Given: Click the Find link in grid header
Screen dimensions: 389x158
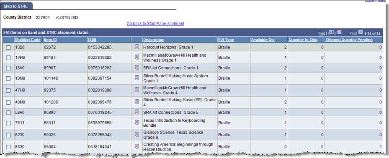Looking at the screenshot, I should point(322,33).
